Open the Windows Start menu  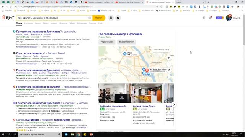tap(3, 134)
